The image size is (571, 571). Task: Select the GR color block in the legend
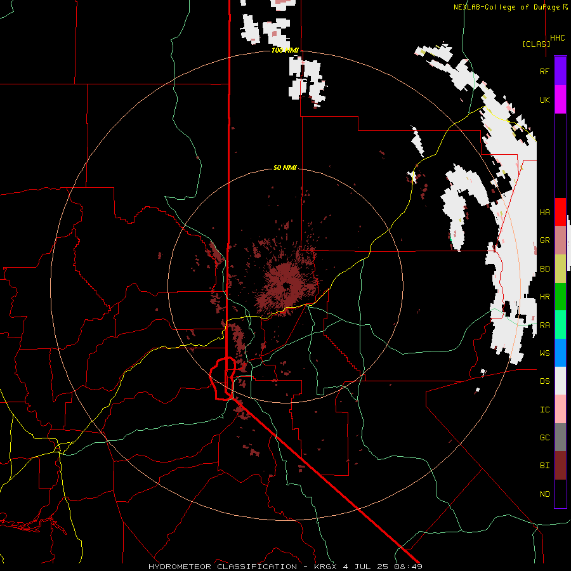point(560,240)
